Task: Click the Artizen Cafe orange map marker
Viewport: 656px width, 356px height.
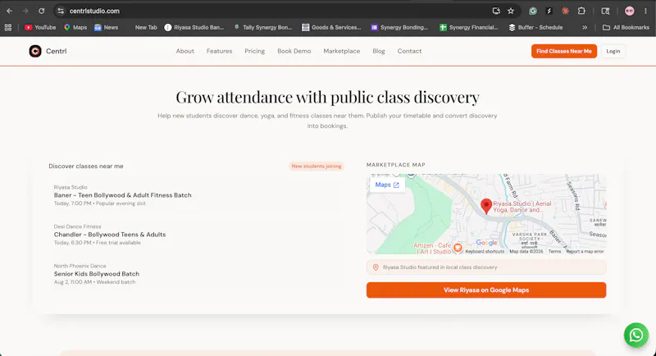Action: (x=458, y=248)
